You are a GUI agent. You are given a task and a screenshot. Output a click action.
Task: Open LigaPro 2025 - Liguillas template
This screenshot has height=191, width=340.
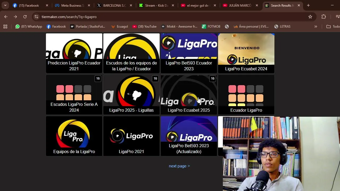131,95
